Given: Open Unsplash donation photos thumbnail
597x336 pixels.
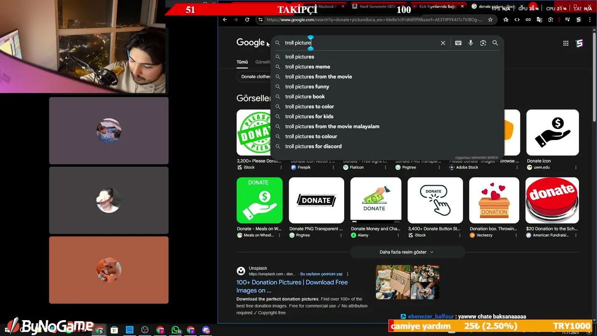Looking at the screenshot, I should click(x=408, y=282).
